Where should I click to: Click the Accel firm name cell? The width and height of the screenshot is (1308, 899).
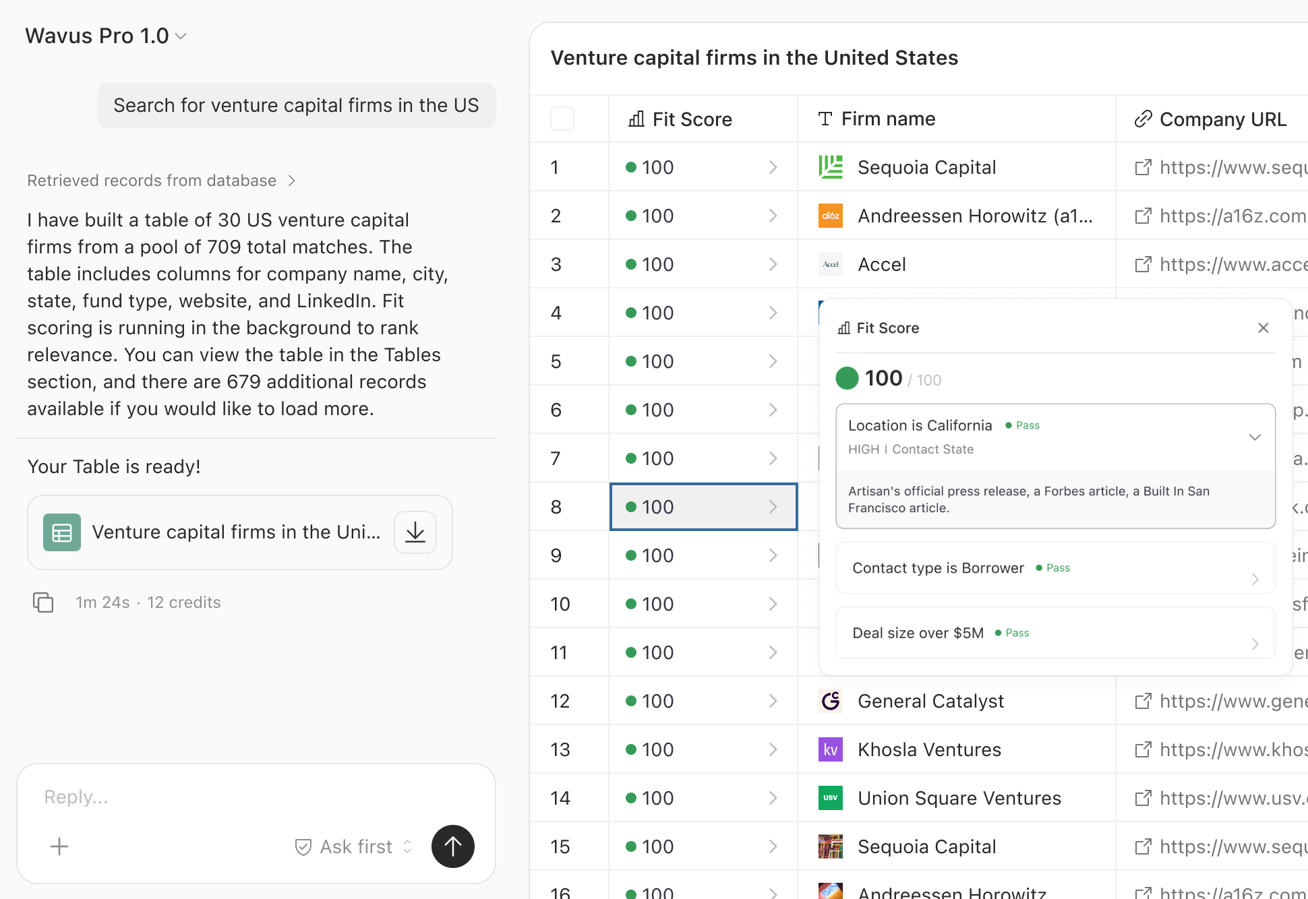882,264
